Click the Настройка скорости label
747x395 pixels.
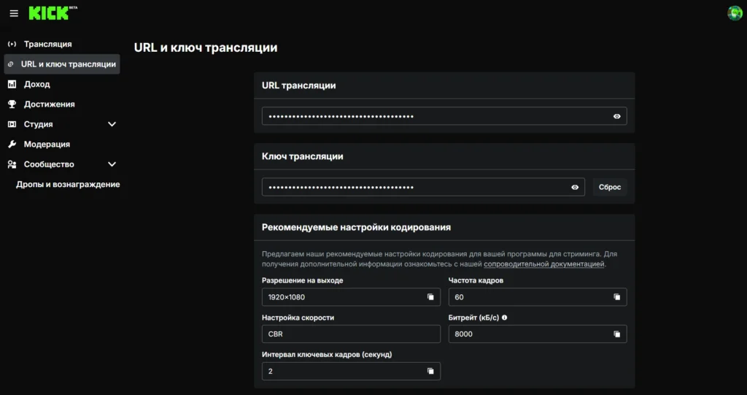298,318
